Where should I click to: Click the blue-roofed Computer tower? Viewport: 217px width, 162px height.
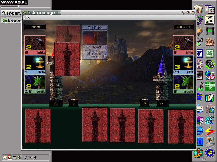pyautogui.click(x=162, y=78)
